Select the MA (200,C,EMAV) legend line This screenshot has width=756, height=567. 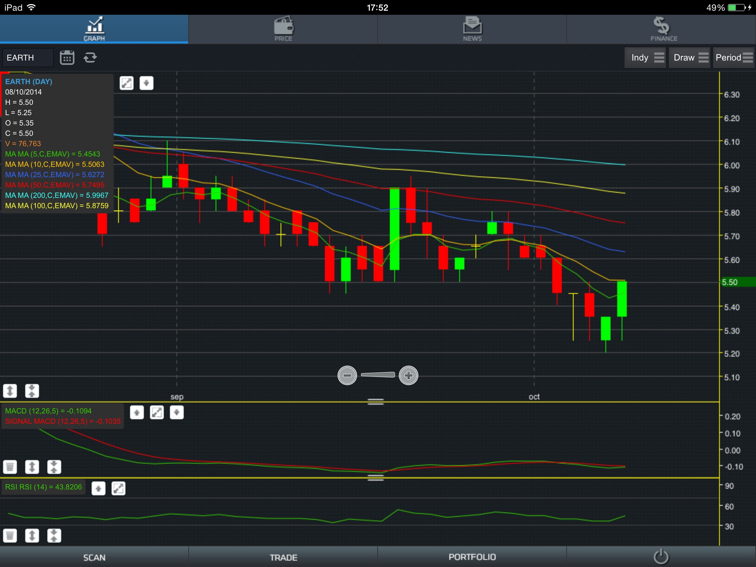[57, 195]
